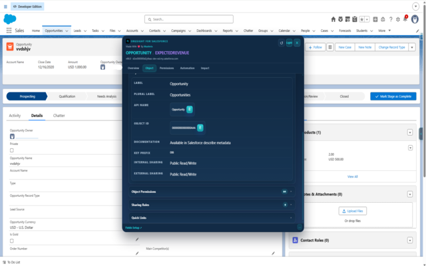Open the Reports nav dropdown chevron
The height and width of the screenshot is (266, 426).
[x=237, y=31]
